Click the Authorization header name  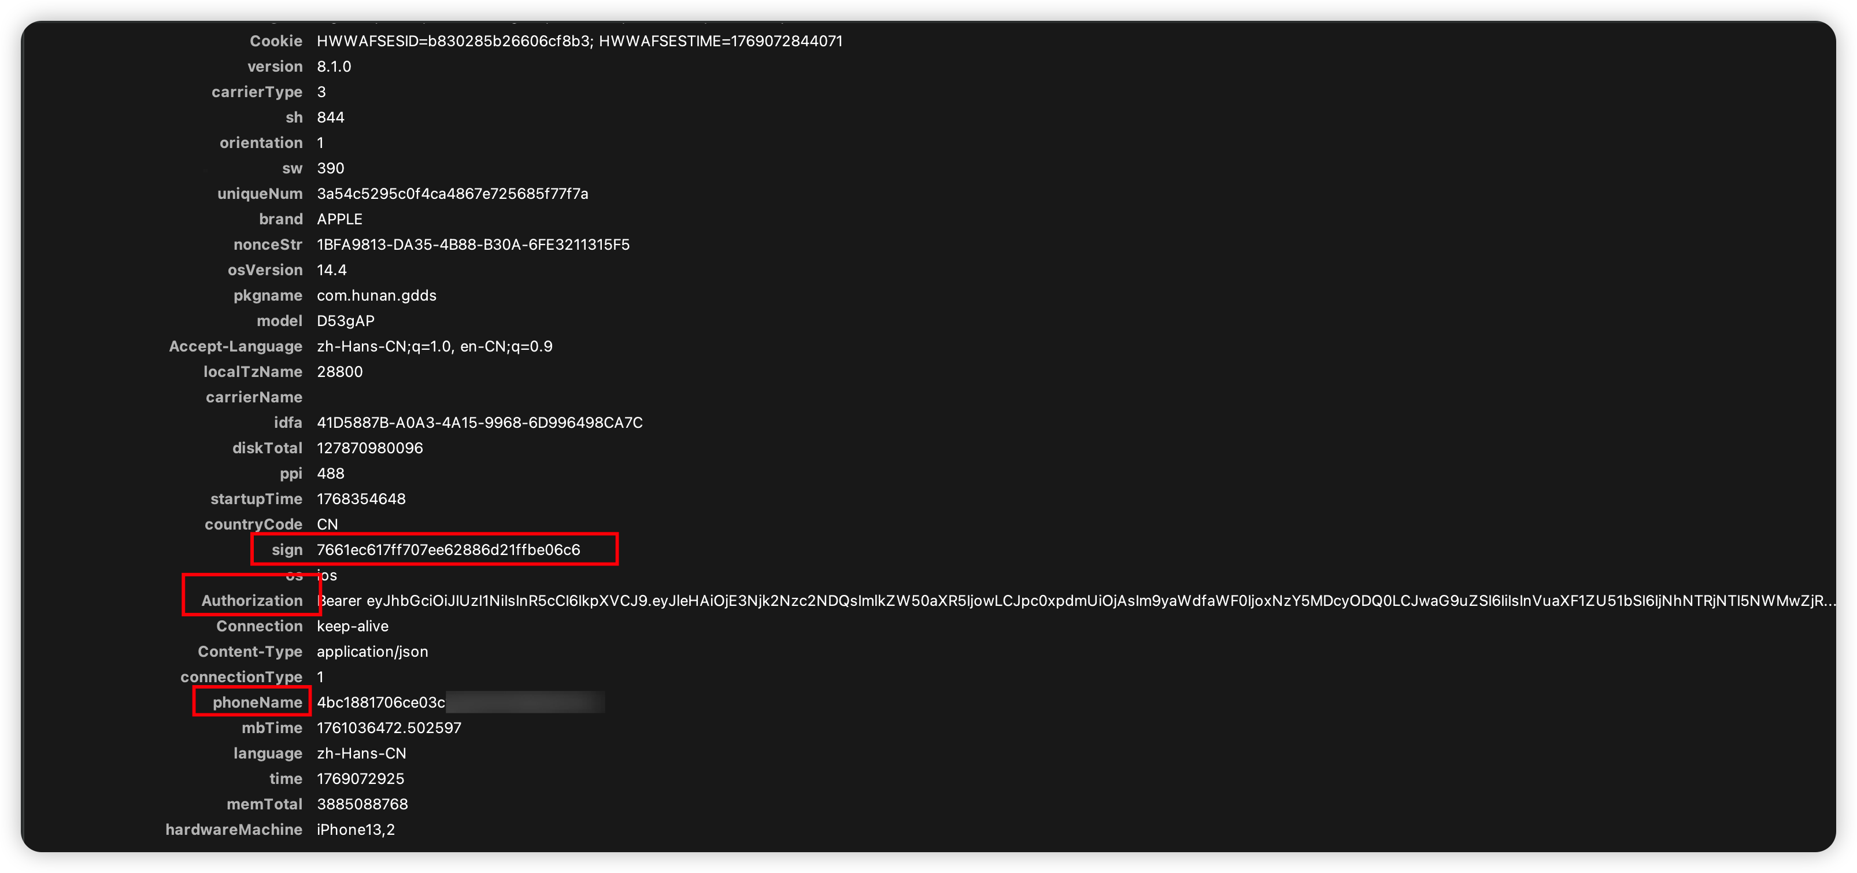251,601
